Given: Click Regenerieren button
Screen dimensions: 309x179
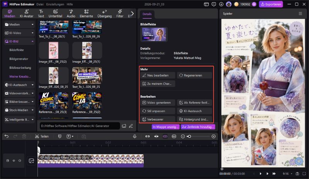Looking at the screenshot, I should 195,75.
